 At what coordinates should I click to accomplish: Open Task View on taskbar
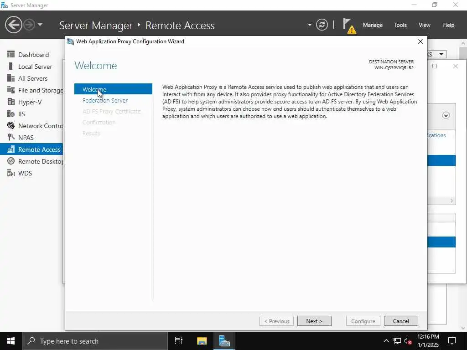[x=179, y=341]
